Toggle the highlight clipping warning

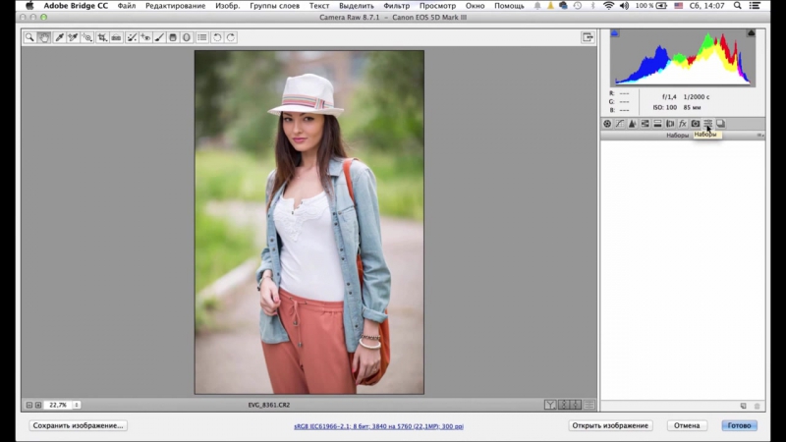pos(751,33)
